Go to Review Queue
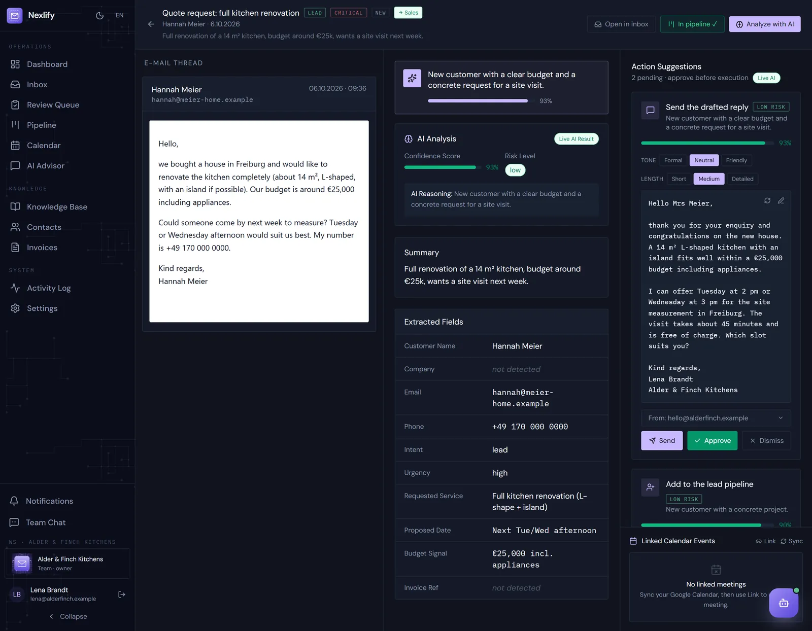 67,104
